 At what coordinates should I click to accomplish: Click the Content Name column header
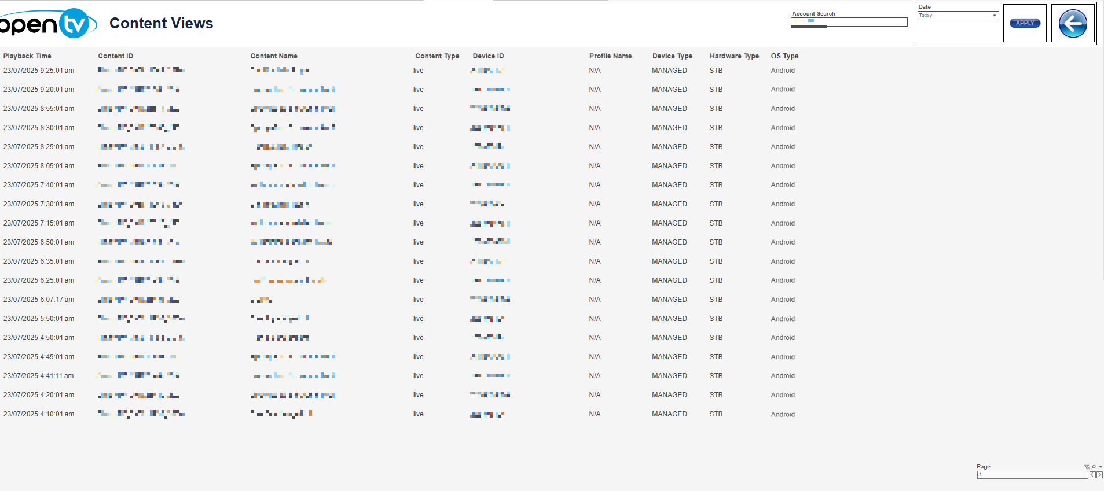pyautogui.click(x=274, y=56)
